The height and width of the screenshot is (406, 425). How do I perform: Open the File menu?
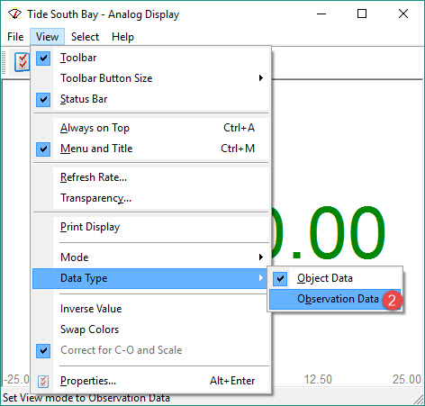(x=15, y=37)
